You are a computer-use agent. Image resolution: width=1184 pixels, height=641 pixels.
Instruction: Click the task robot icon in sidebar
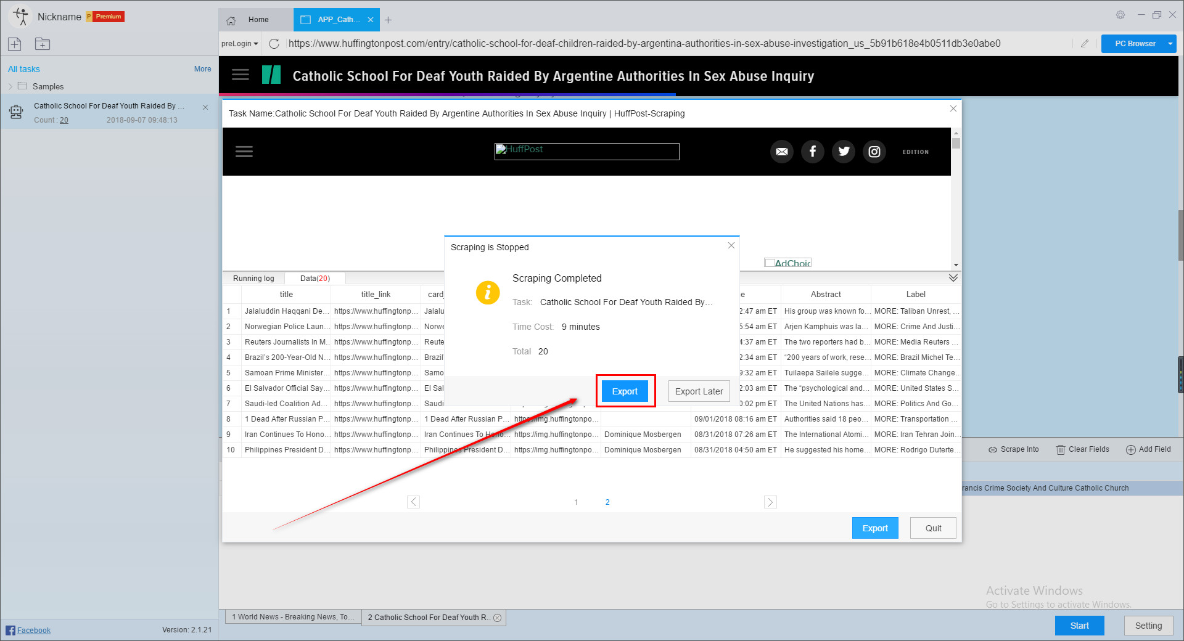(16, 112)
